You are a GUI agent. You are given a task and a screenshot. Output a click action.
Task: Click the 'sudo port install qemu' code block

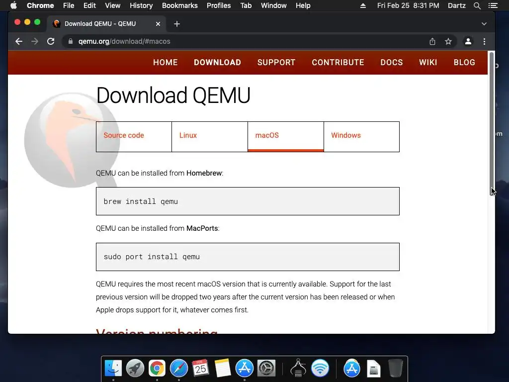(248, 257)
